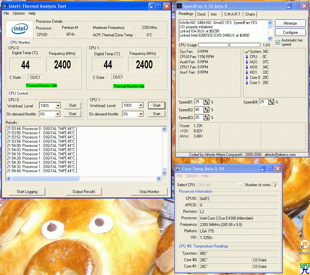Switch to SpeedFan Clock tab
The height and width of the screenshot is (275, 310).
tap(201, 14)
